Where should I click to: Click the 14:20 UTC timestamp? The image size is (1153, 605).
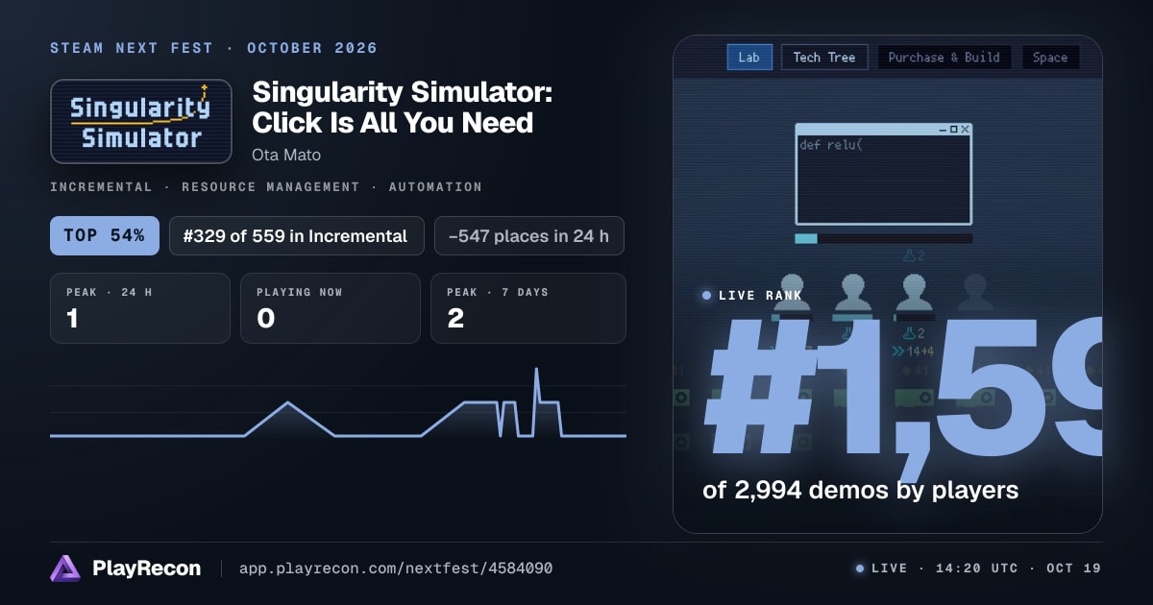pyautogui.click(x=977, y=569)
